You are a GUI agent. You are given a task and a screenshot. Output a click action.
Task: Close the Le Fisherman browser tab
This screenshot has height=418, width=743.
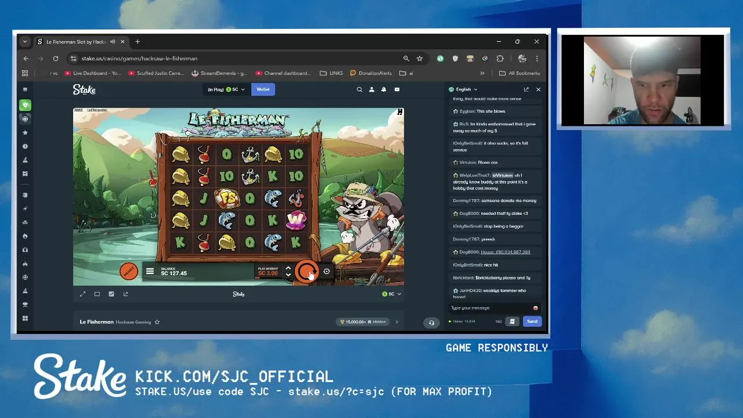pyautogui.click(x=123, y=42)
